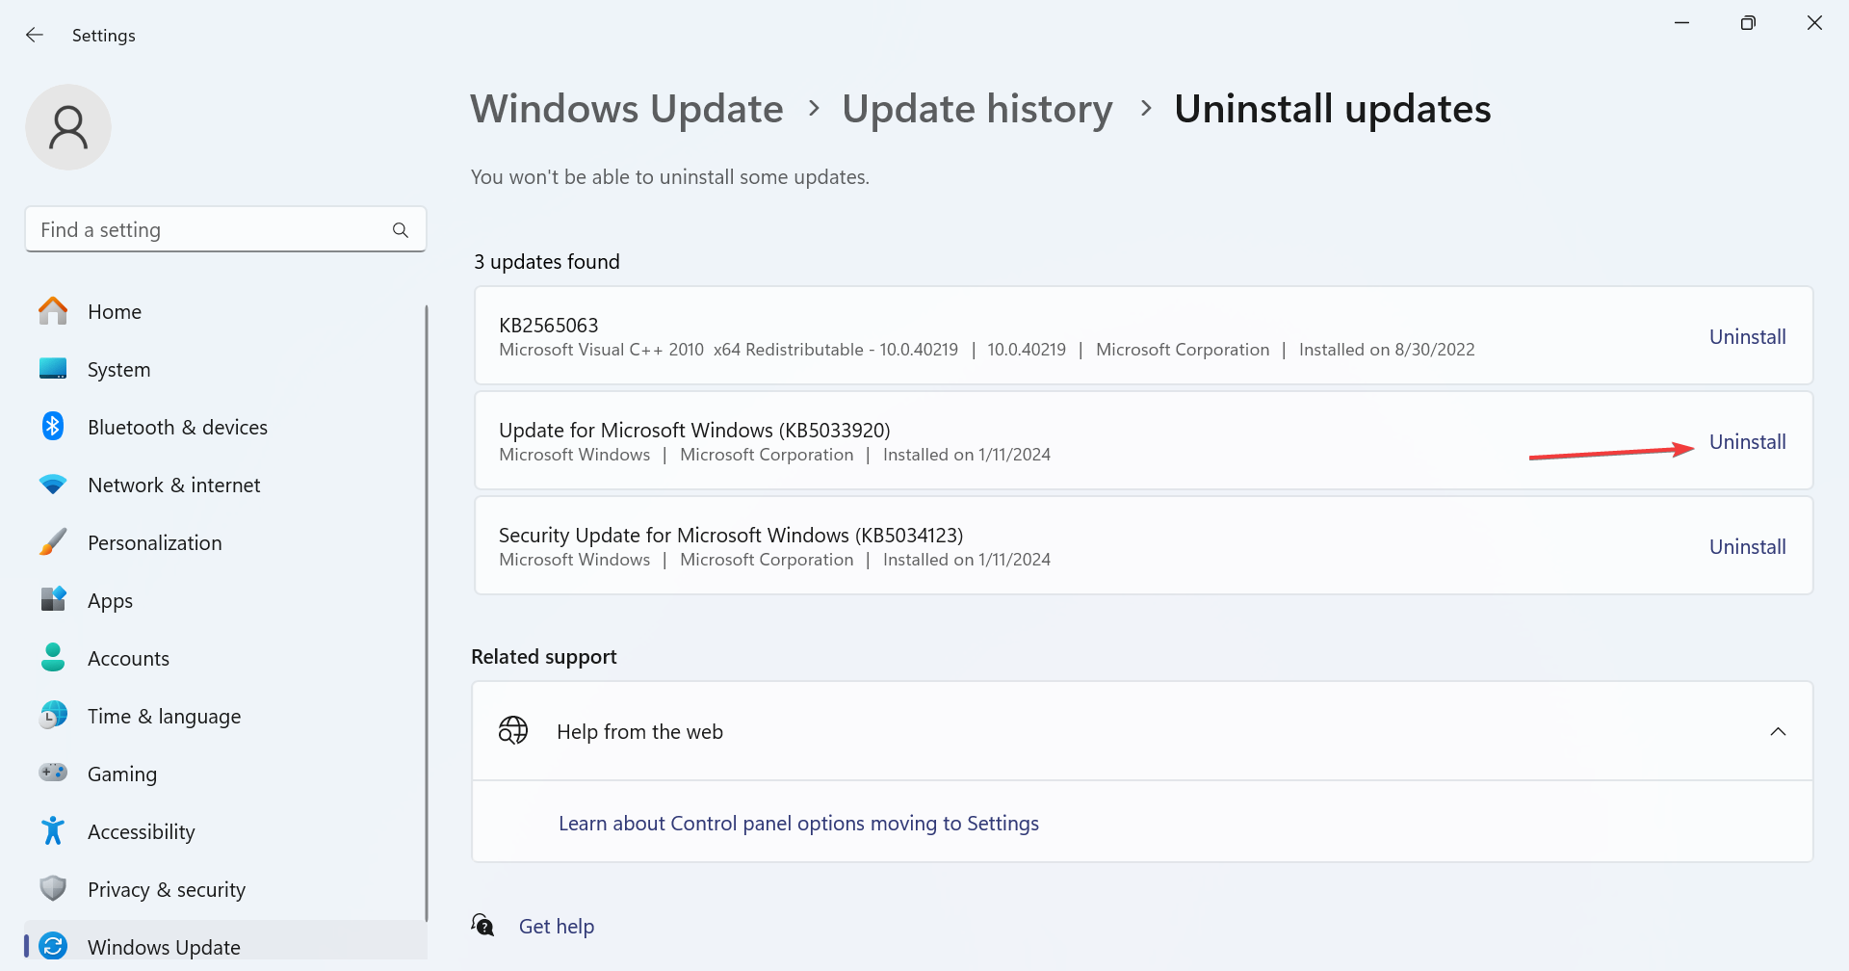Go to Windows Update via breadcrumb

pos(626,109)
